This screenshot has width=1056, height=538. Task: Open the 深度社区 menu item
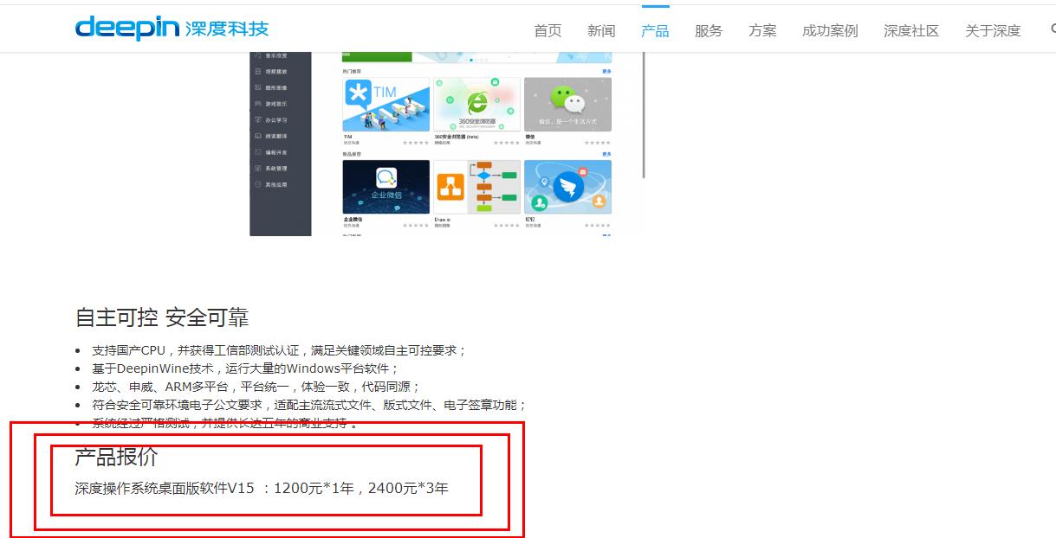[x=910, y=29]
